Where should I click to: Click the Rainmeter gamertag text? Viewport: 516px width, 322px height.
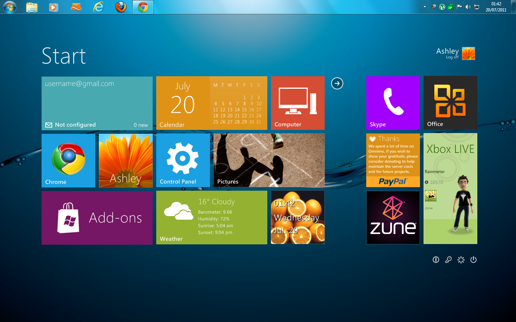pyautogui.click(x=435, y=172)
